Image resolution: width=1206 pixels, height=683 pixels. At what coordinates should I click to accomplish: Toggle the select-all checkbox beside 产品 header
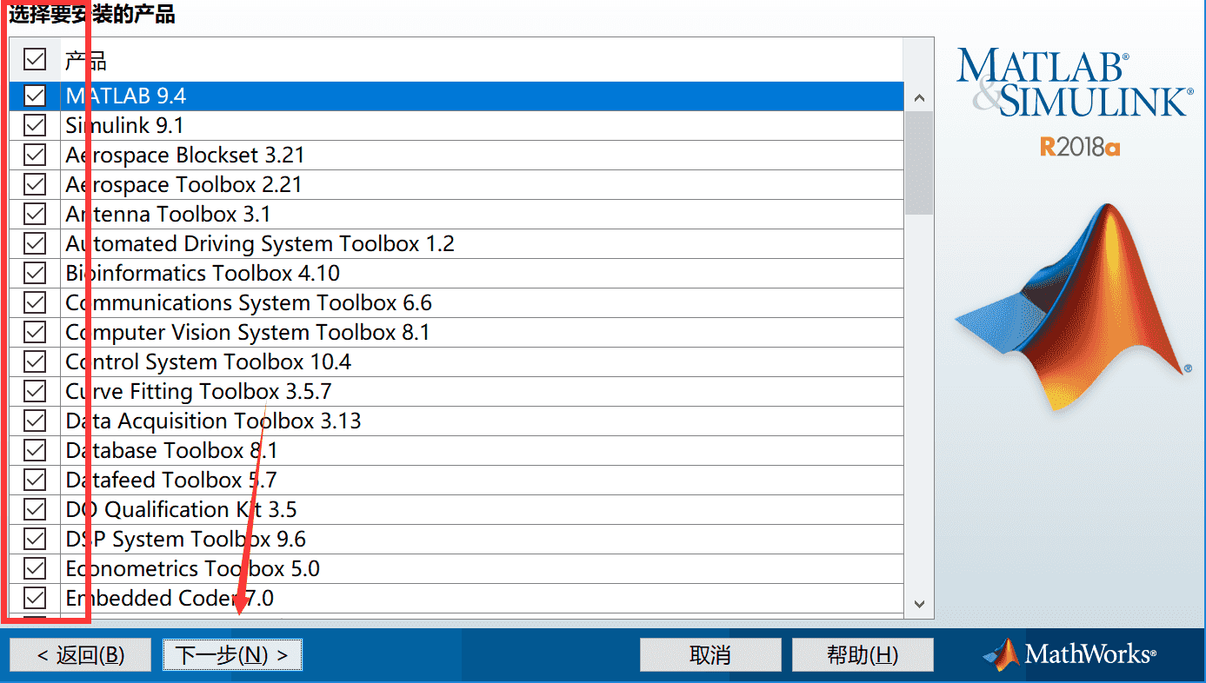click(x=35, y=59)
